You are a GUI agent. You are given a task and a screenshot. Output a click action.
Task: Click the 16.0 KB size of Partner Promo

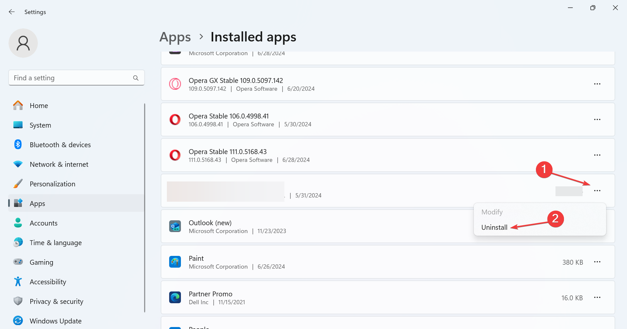[572, 298]
